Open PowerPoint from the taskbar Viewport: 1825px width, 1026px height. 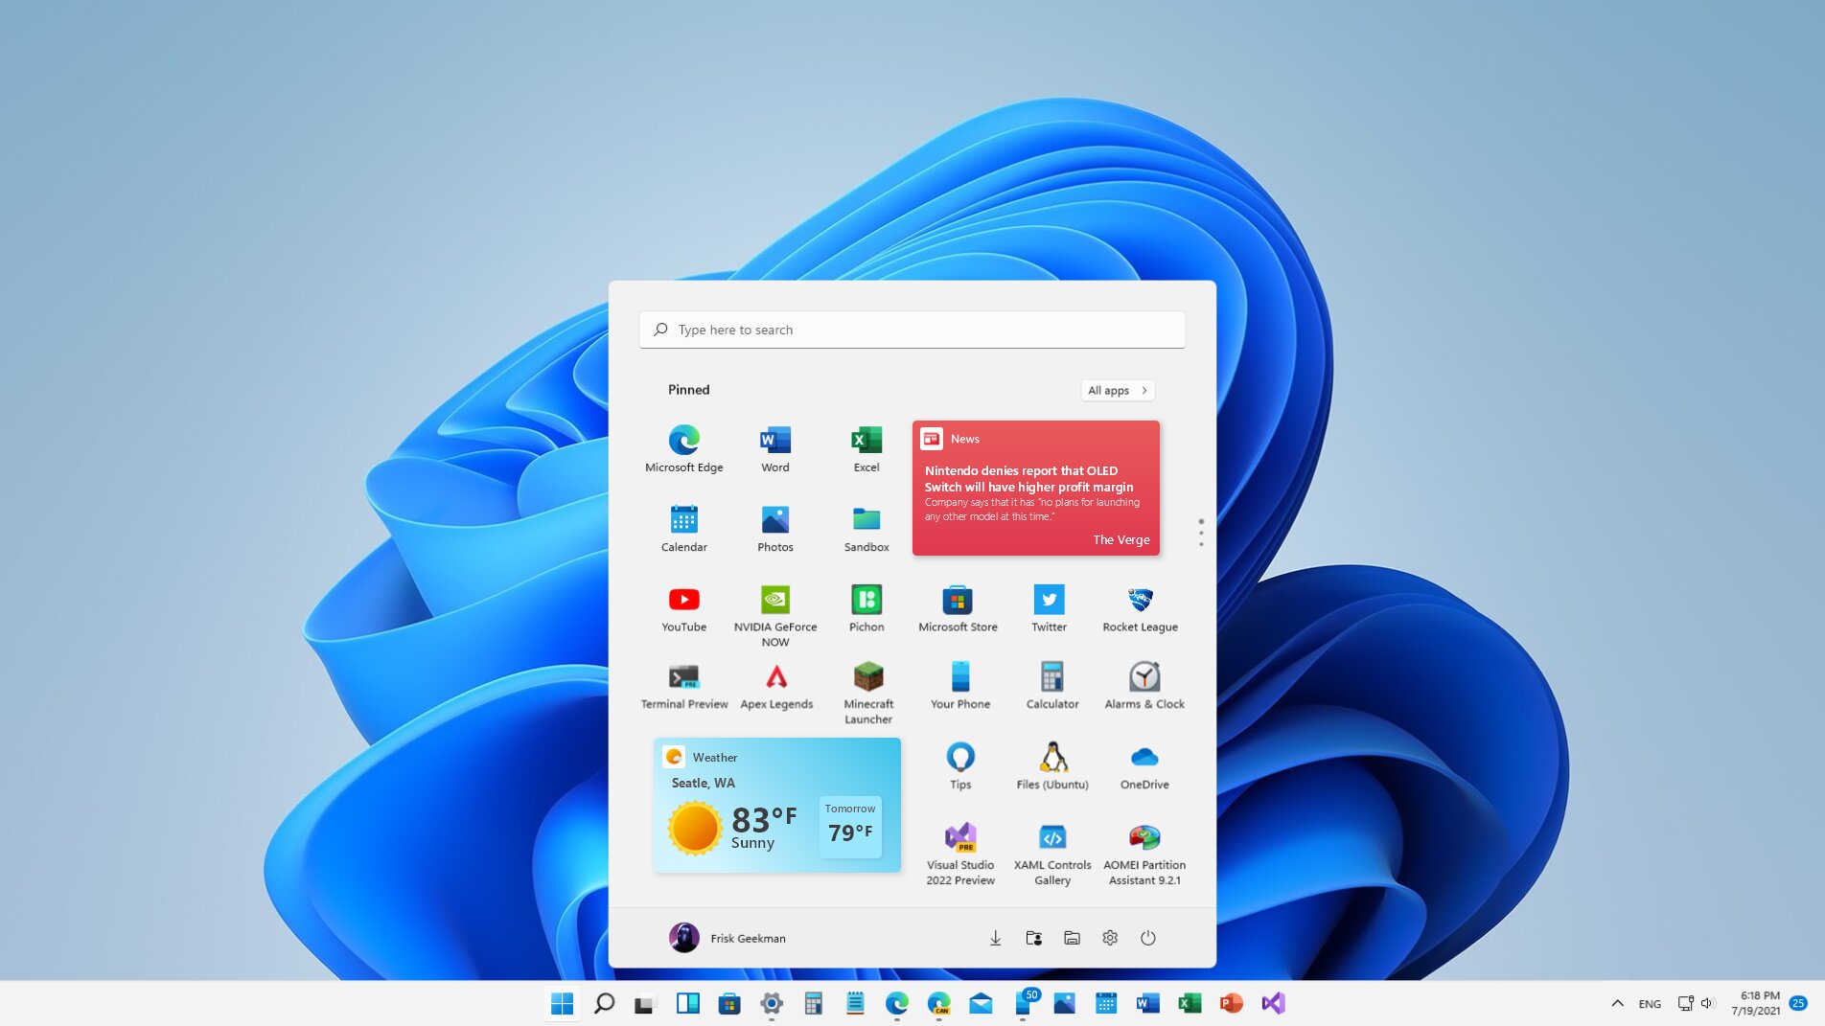coord(1232,1003)
